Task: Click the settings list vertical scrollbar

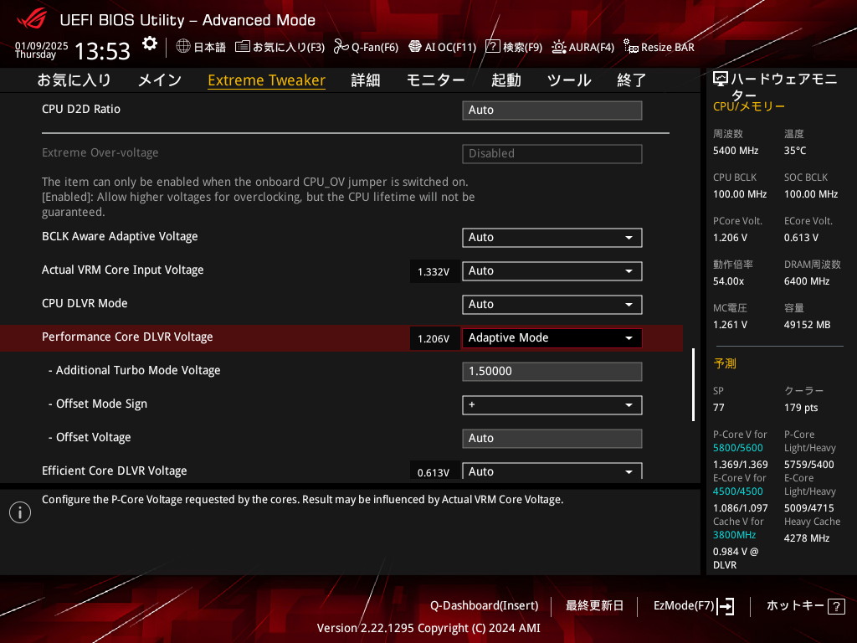Action: 693,384
